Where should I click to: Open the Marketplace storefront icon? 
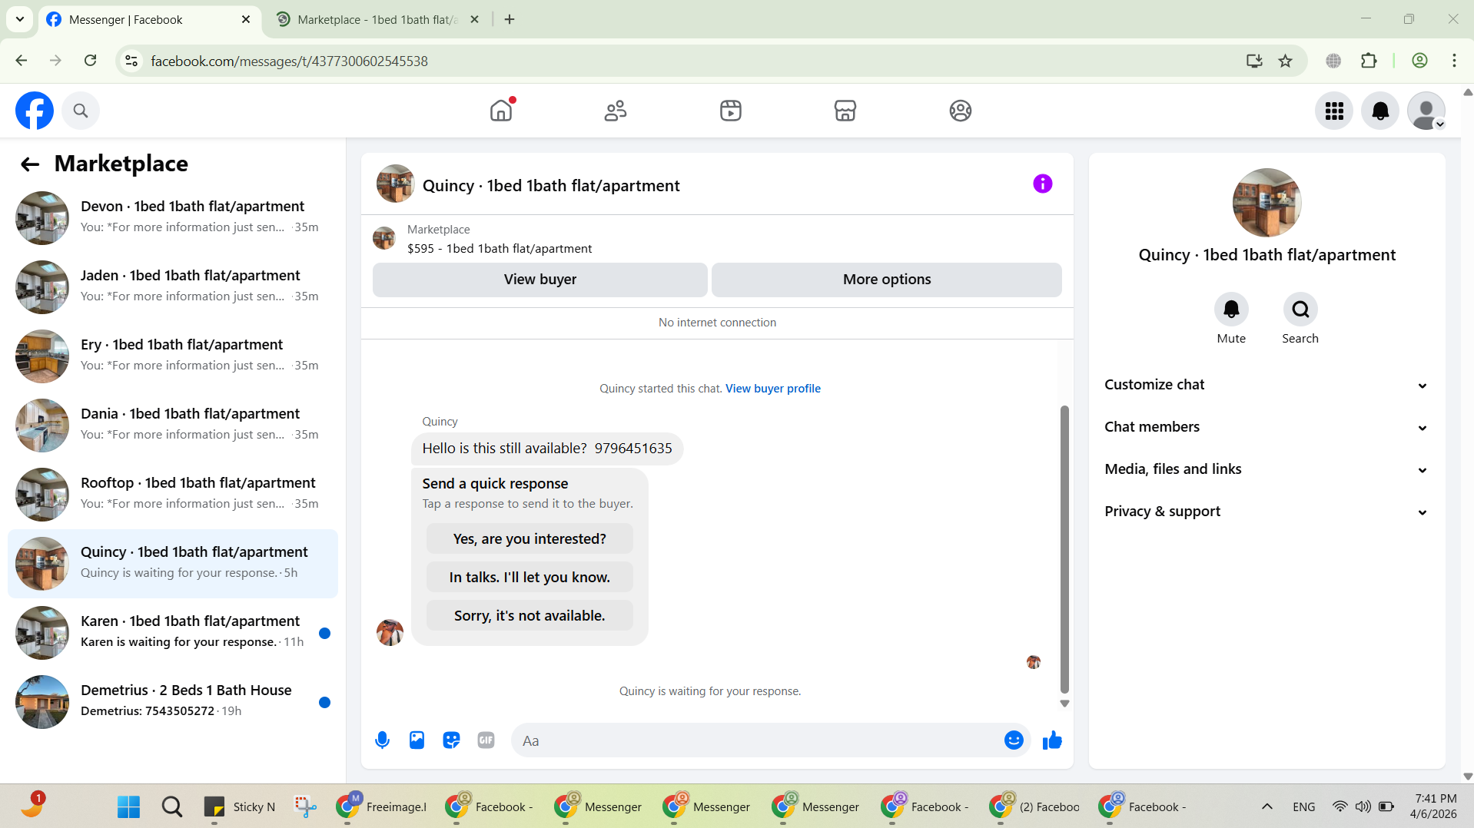(845, 111)
